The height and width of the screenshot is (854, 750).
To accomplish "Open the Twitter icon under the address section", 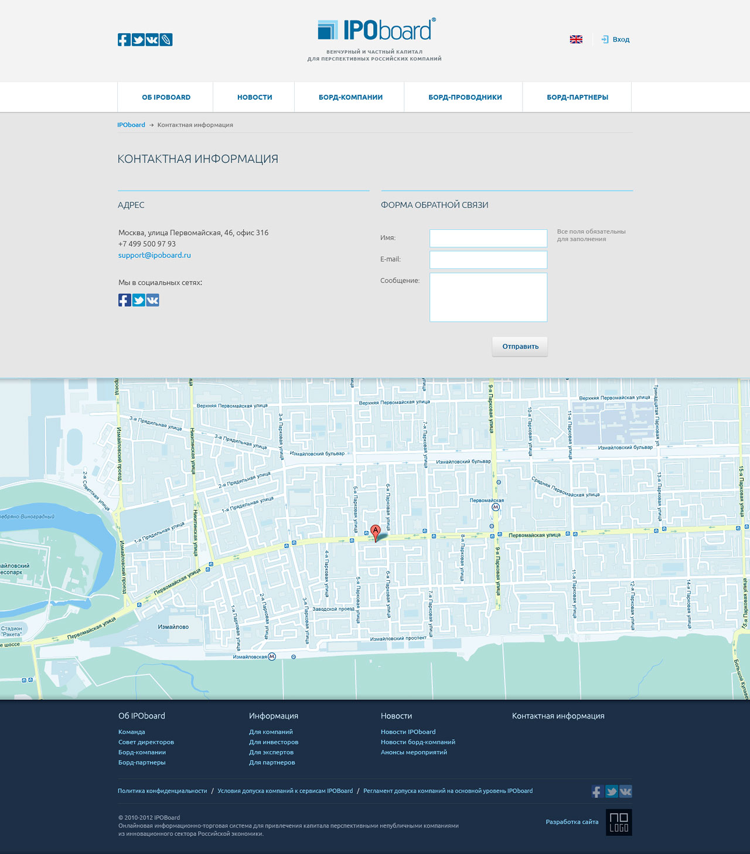I will pos(139,300).
